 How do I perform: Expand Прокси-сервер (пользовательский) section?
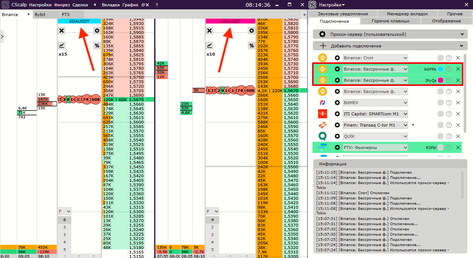(390, 34)
